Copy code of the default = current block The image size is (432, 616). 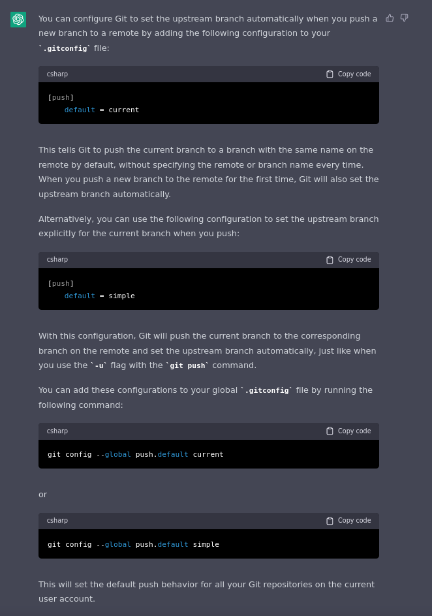pyautogui.click(x=354, y=74)
